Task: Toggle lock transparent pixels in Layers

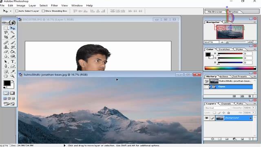Action: [215, 113]
